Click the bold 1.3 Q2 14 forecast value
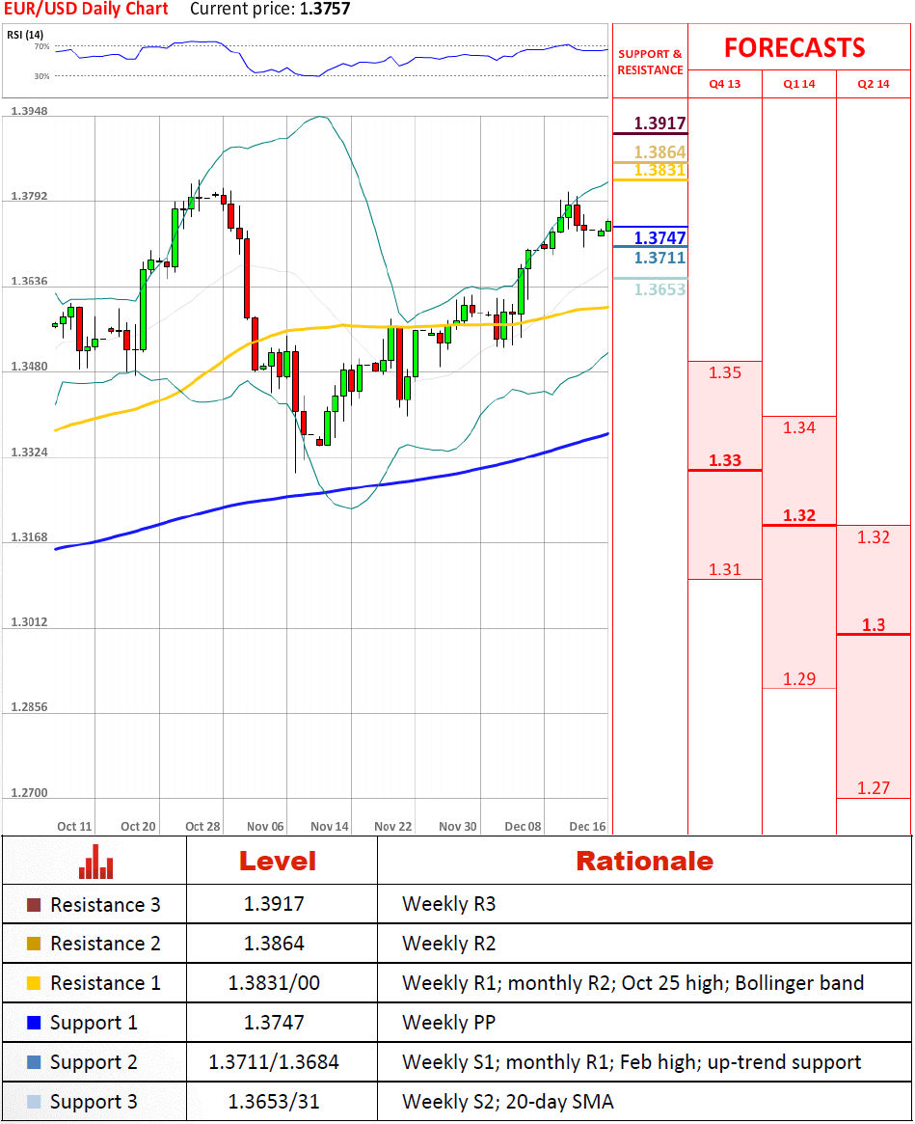The image size is (915, 1124). point(874,625)
